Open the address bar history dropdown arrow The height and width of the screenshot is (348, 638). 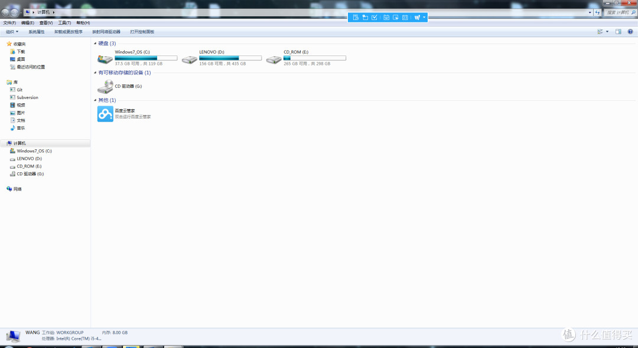point(590,12)
